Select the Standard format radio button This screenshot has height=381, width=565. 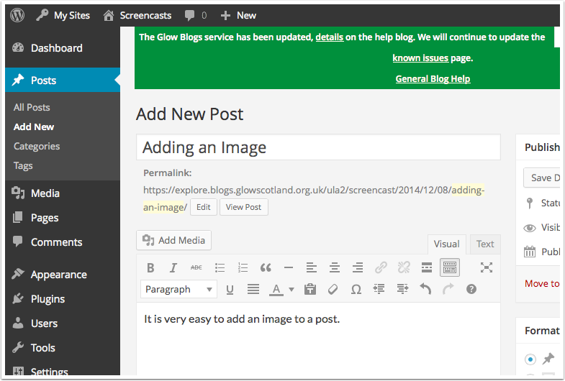click(530, 359)
